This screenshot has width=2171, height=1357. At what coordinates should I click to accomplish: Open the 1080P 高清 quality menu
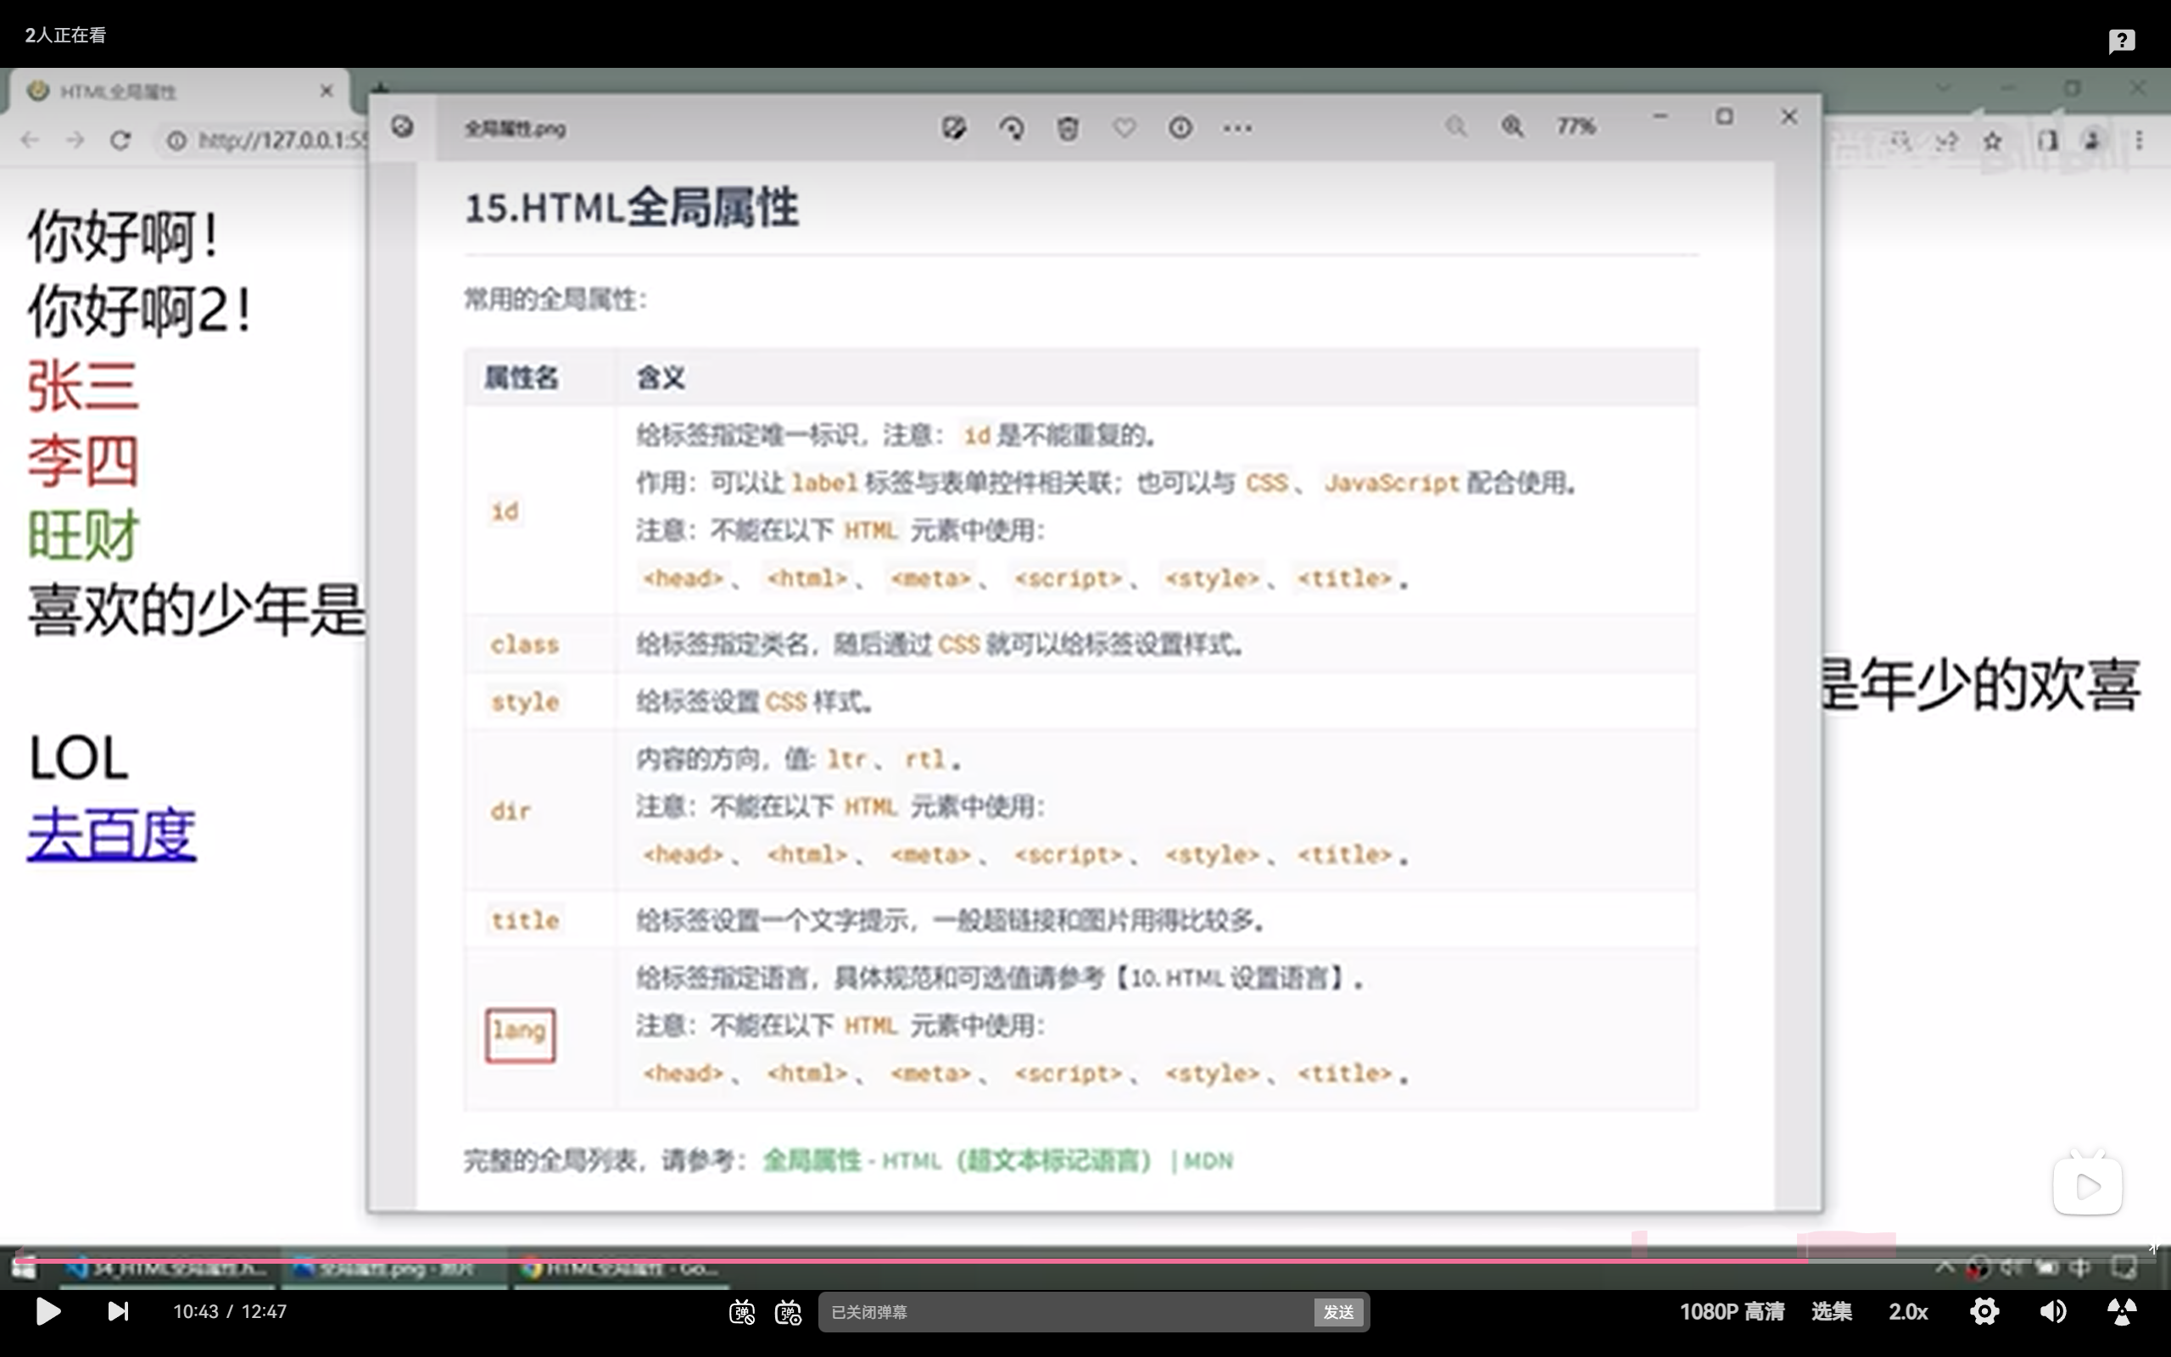[1733, 1311]
